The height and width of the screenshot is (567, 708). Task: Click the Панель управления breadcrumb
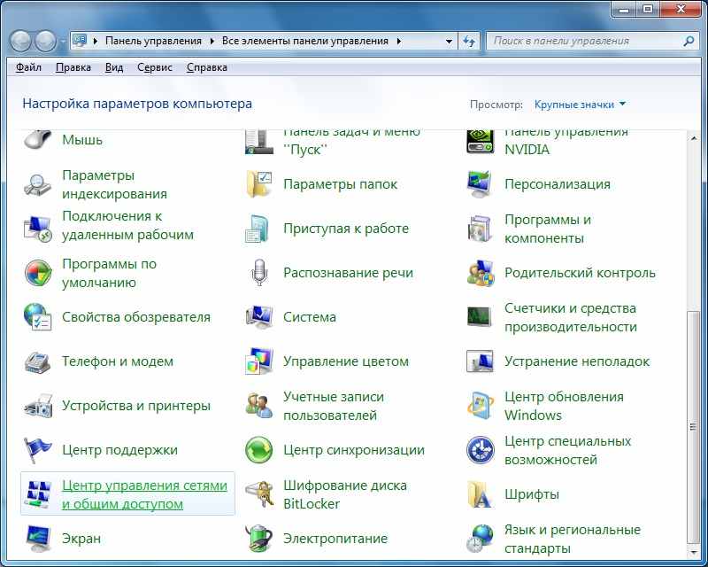(x=153, y=41)
